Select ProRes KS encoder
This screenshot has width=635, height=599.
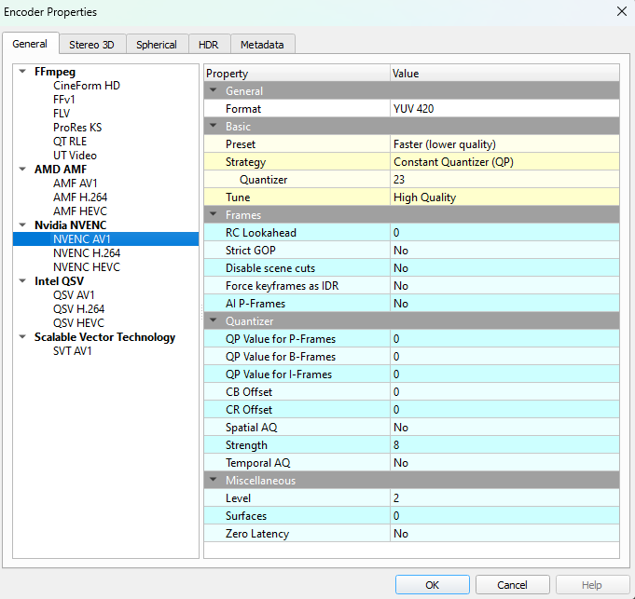(x=77, y=128)
